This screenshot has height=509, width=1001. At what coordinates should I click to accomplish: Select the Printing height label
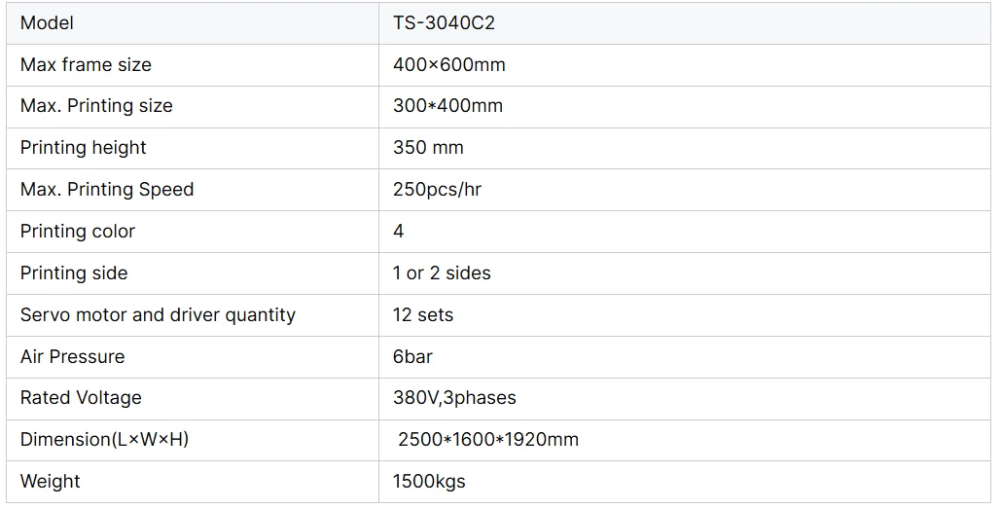click(83, 148)
